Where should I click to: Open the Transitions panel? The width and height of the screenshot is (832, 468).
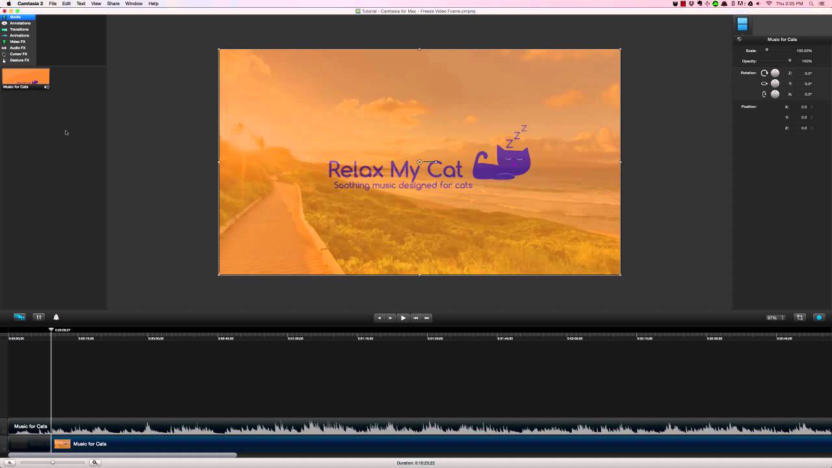pos(18,29)
